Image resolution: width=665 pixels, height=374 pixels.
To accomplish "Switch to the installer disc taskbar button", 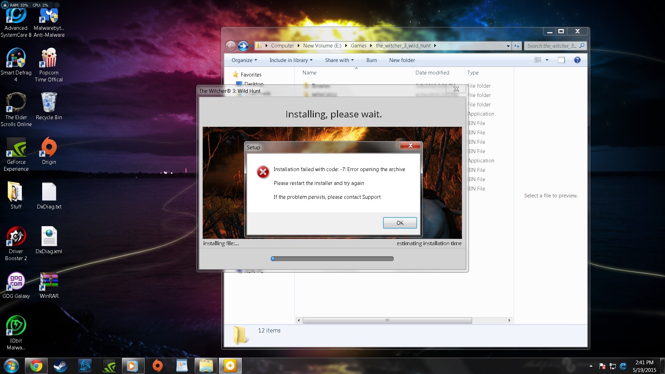I will pyautogui.click(x=230, y=366).
